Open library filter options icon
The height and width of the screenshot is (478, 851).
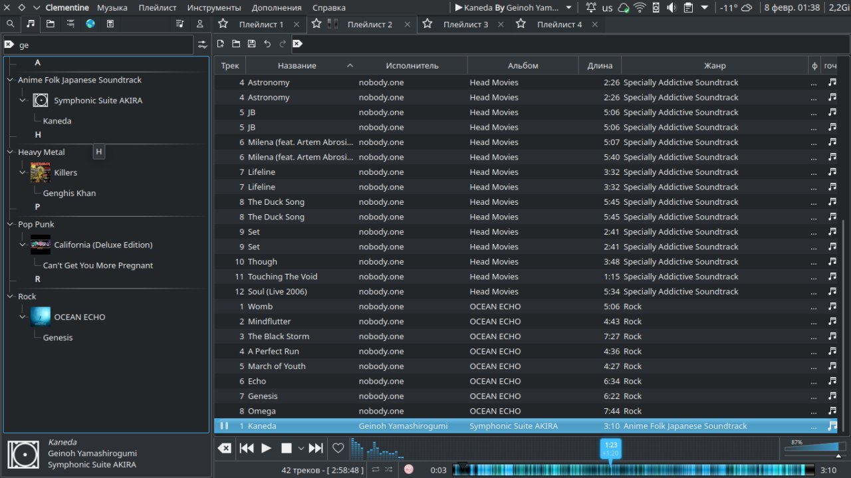pos(202,45)
